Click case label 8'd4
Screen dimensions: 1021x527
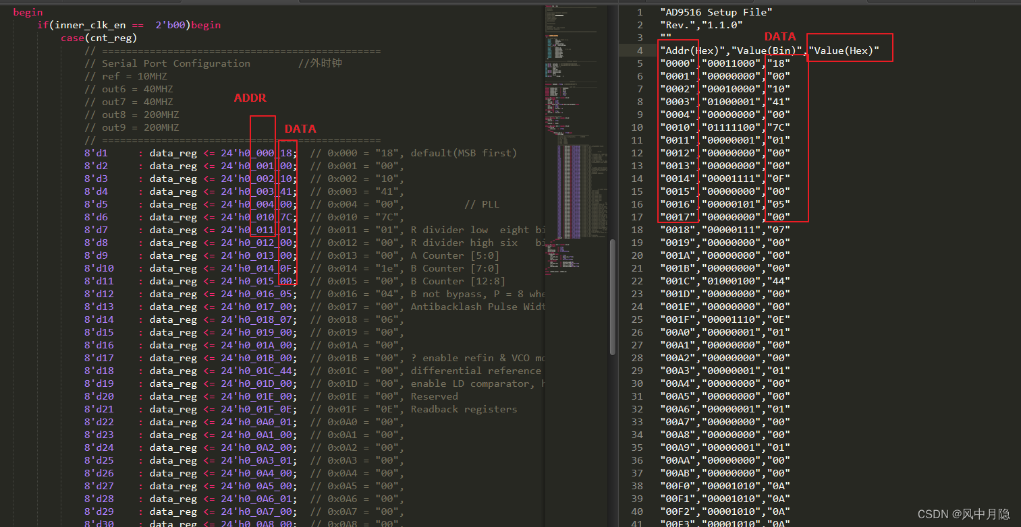(x=96, y=191)
